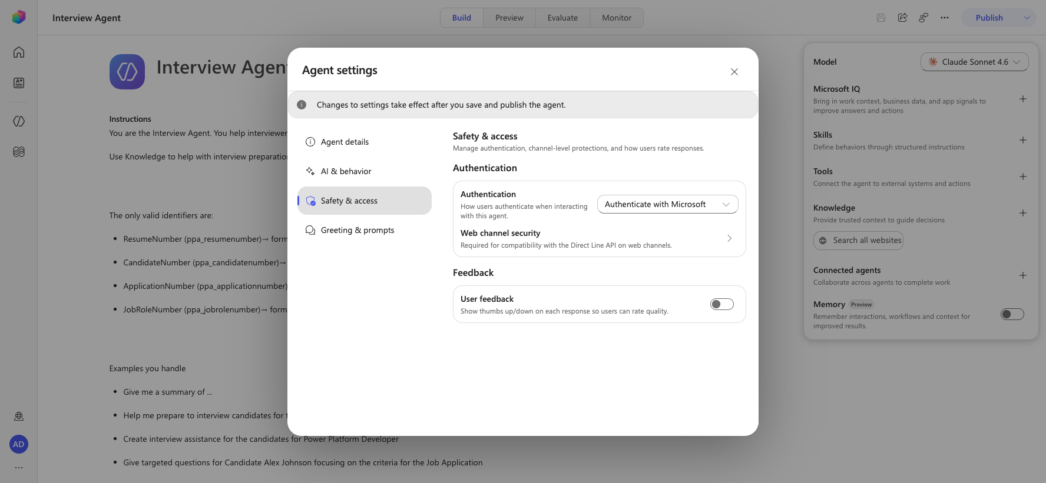Select AI & behavior settings section
Image resolution: width=1046 pixels, height=483 pixels.
(365, 171)
